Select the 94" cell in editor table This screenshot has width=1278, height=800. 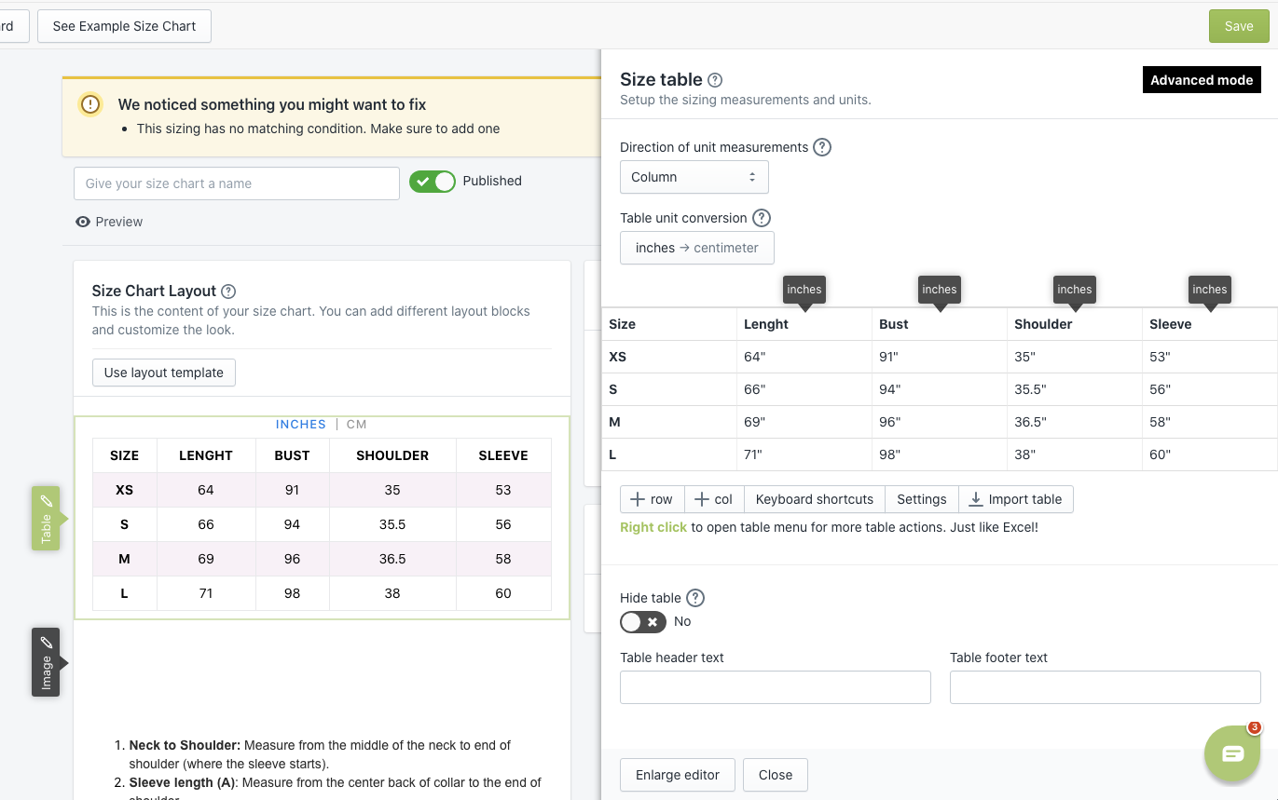pos(940,389)
